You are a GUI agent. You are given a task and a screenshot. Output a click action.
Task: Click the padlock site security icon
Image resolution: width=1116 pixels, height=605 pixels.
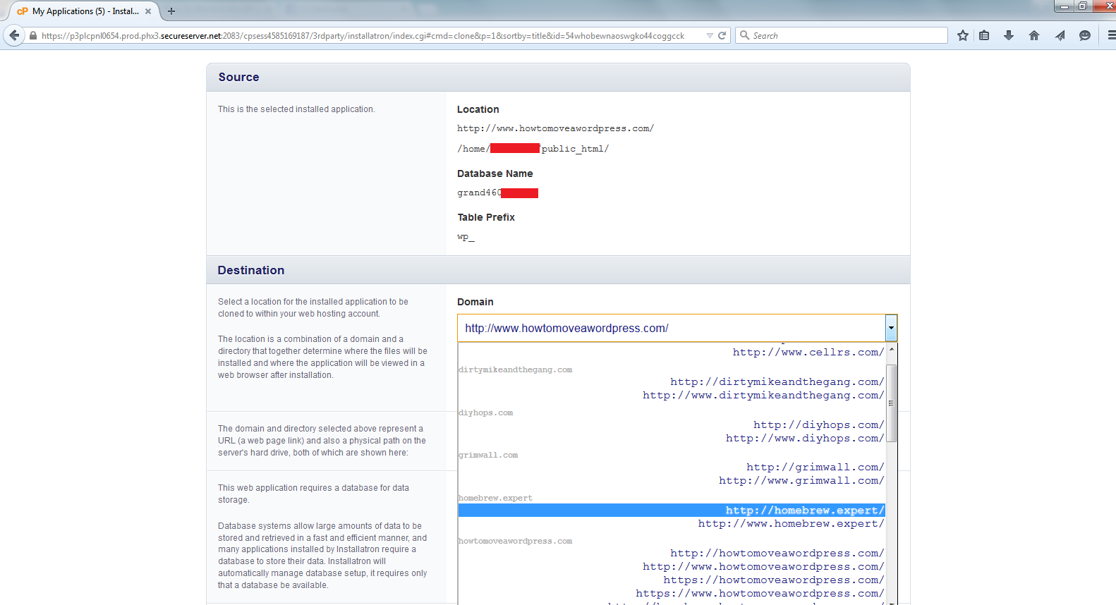tap(33, 35)
